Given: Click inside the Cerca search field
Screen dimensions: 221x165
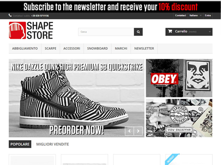Looking at the screenshot, I should click(106, 32).
